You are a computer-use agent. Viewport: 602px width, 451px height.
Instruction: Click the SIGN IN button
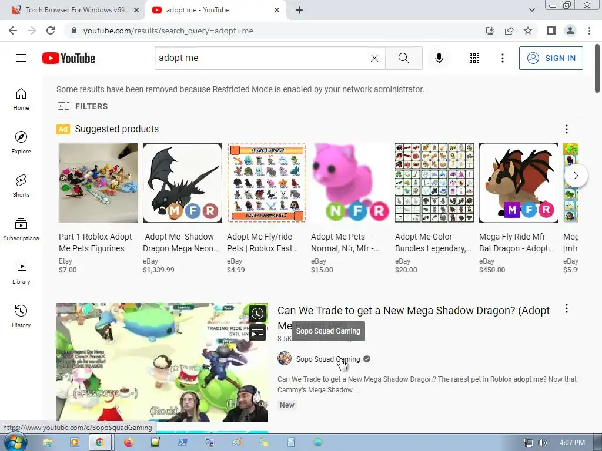point(550,58)
